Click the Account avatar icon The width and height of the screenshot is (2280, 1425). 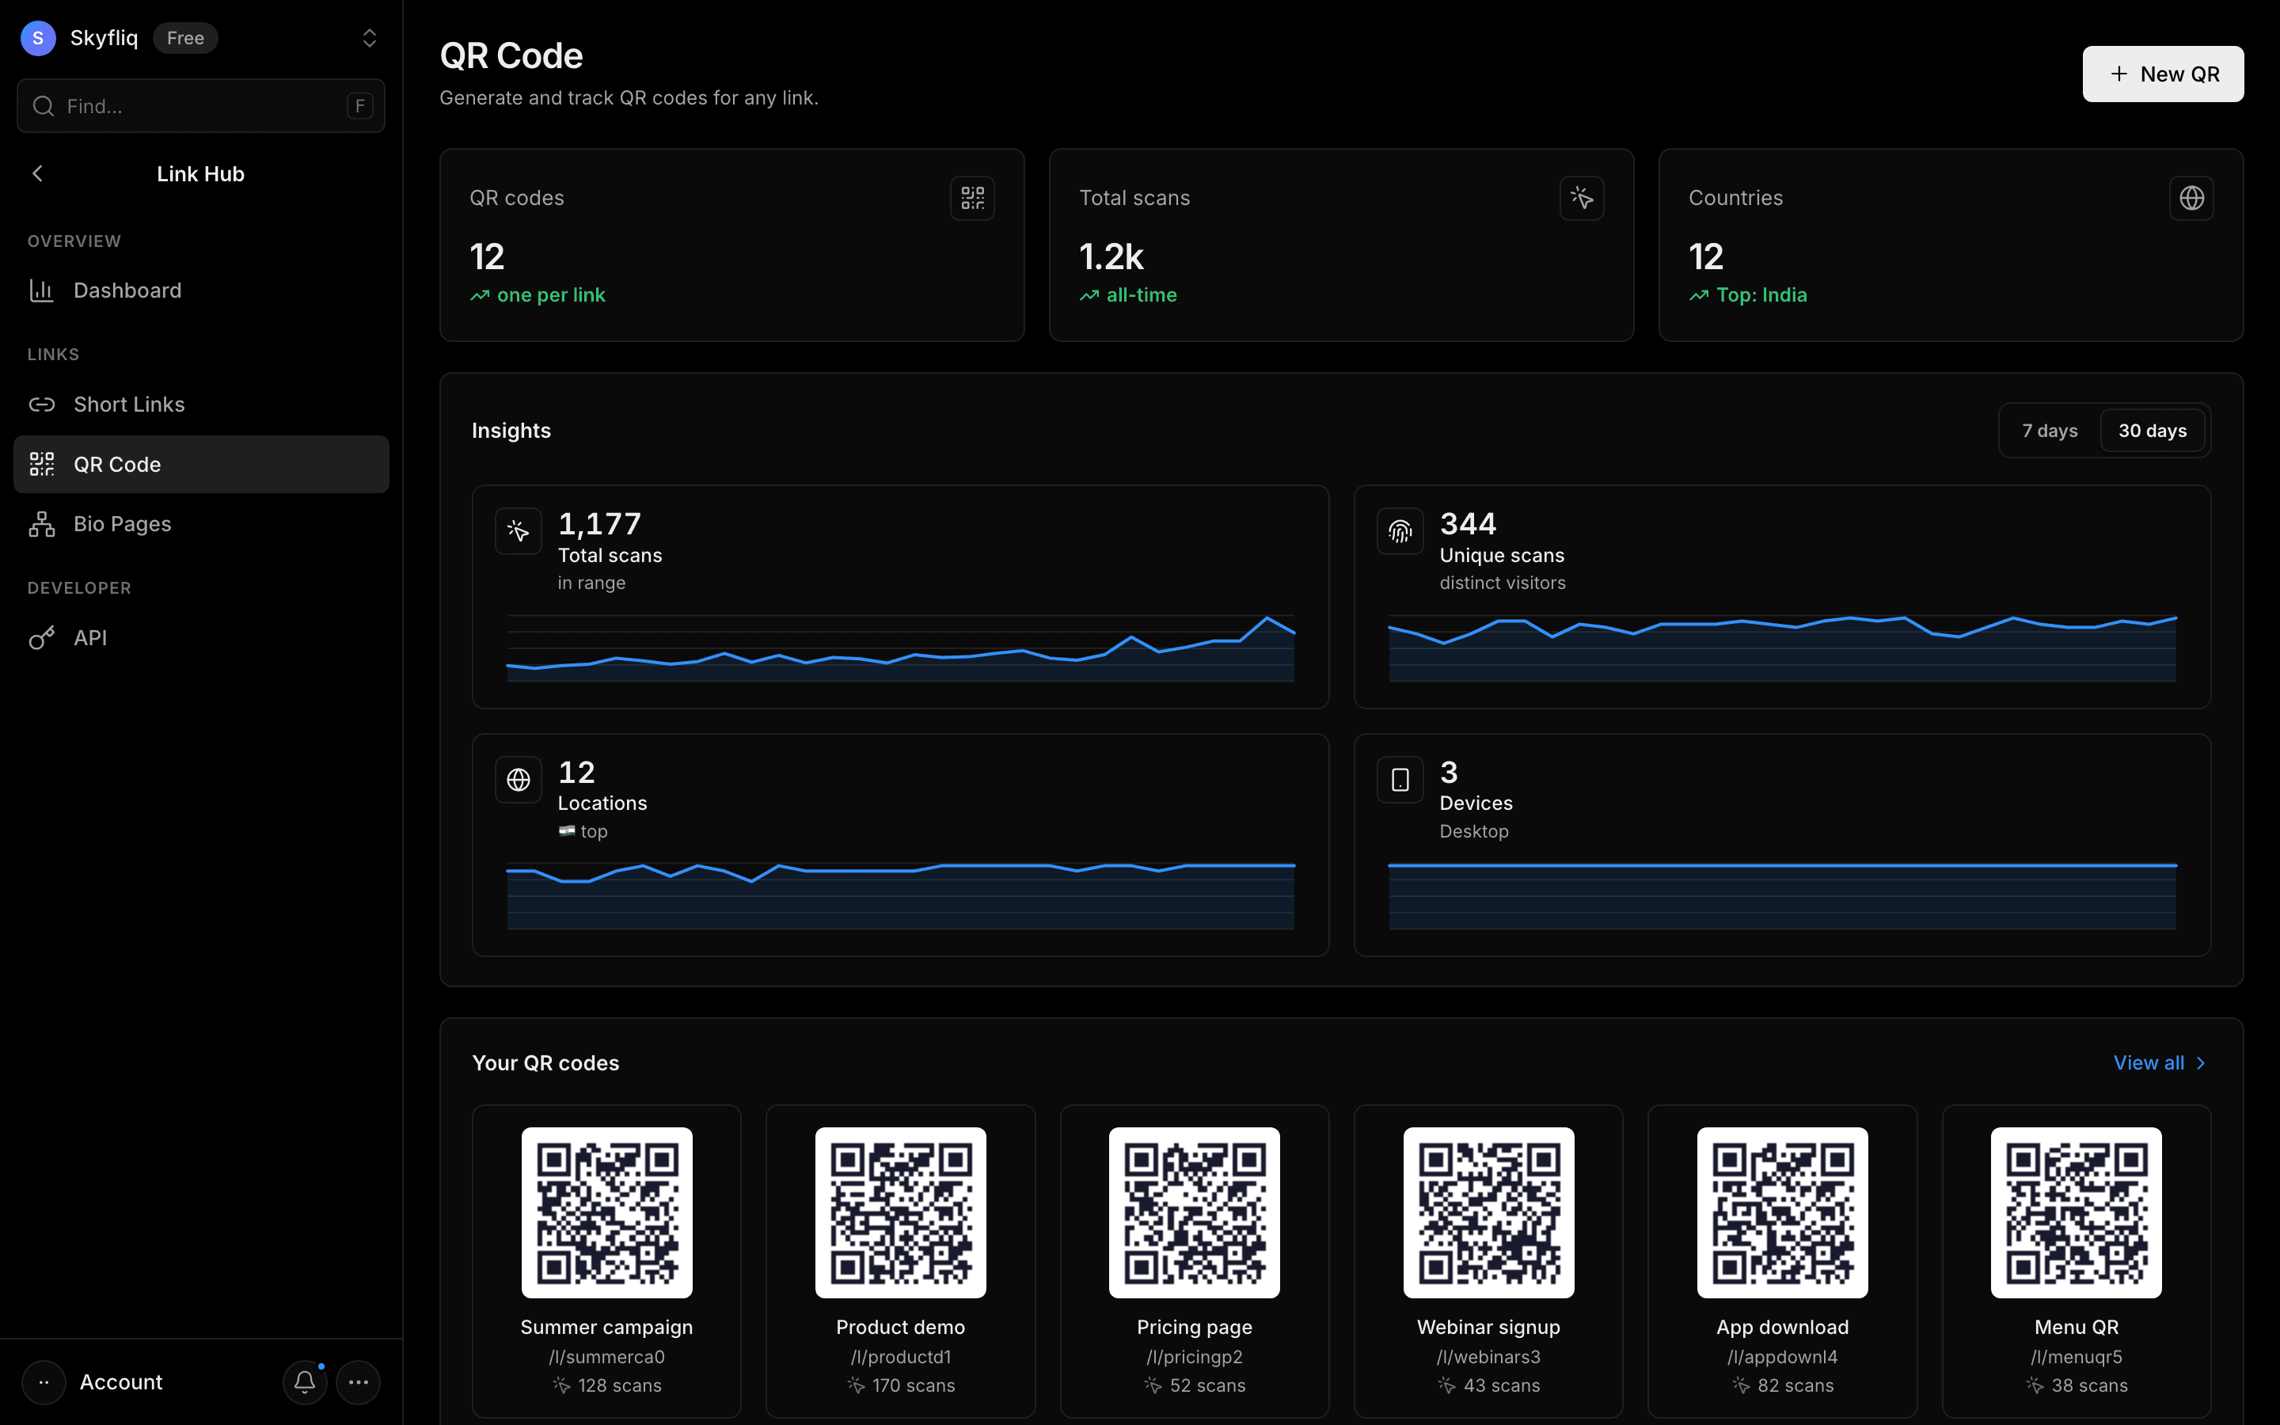click(44, 1381)
